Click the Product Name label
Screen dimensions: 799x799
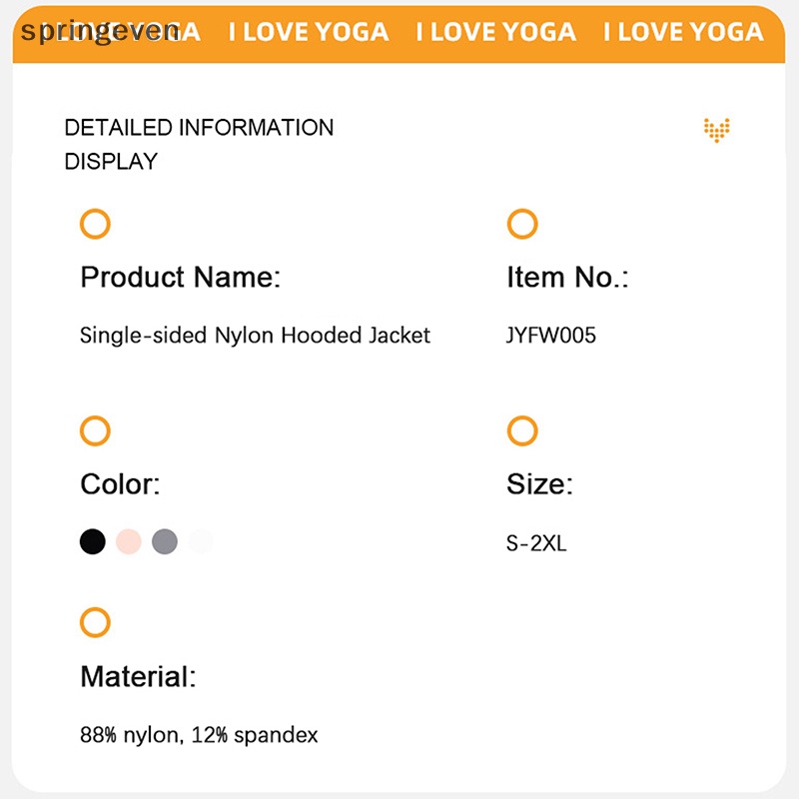click(181, 278)
